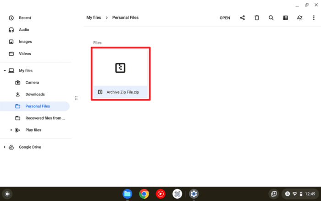Launch Chrome from the shelf
Screen dimensions: 321x201
[144, 194]
